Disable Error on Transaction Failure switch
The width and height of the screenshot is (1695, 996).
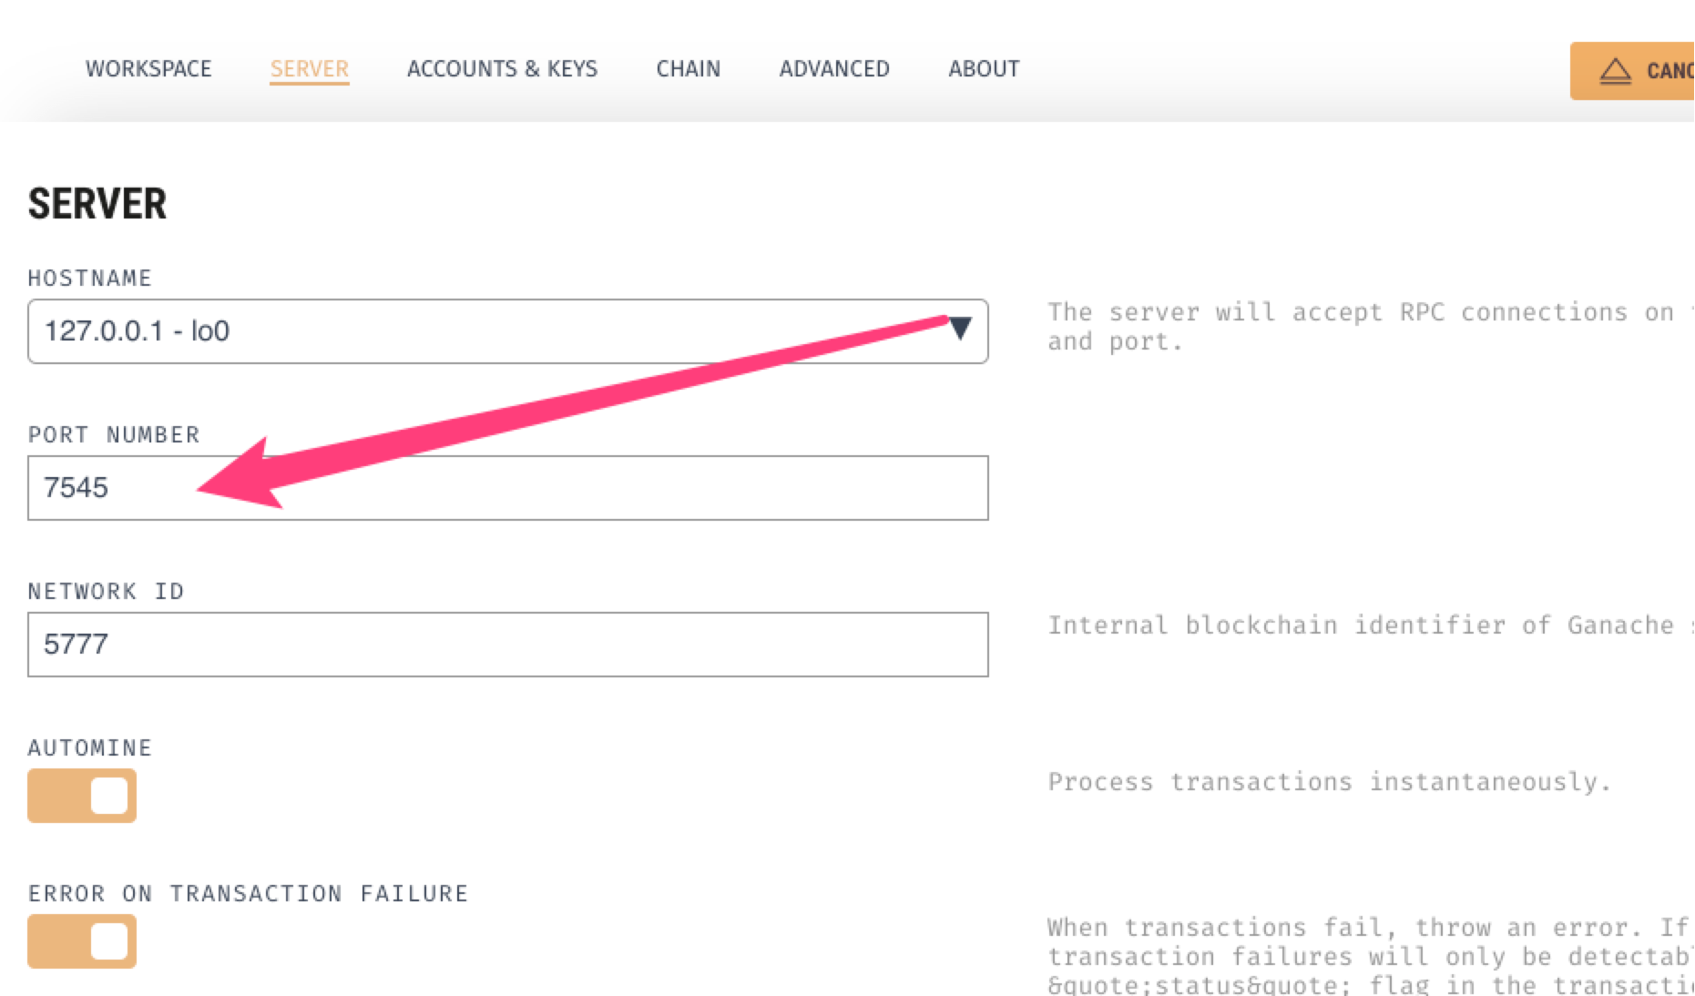pos(82,941)
